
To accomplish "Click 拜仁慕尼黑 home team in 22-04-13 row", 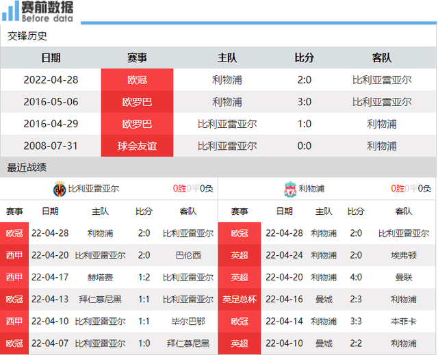I will pos(101,300).
